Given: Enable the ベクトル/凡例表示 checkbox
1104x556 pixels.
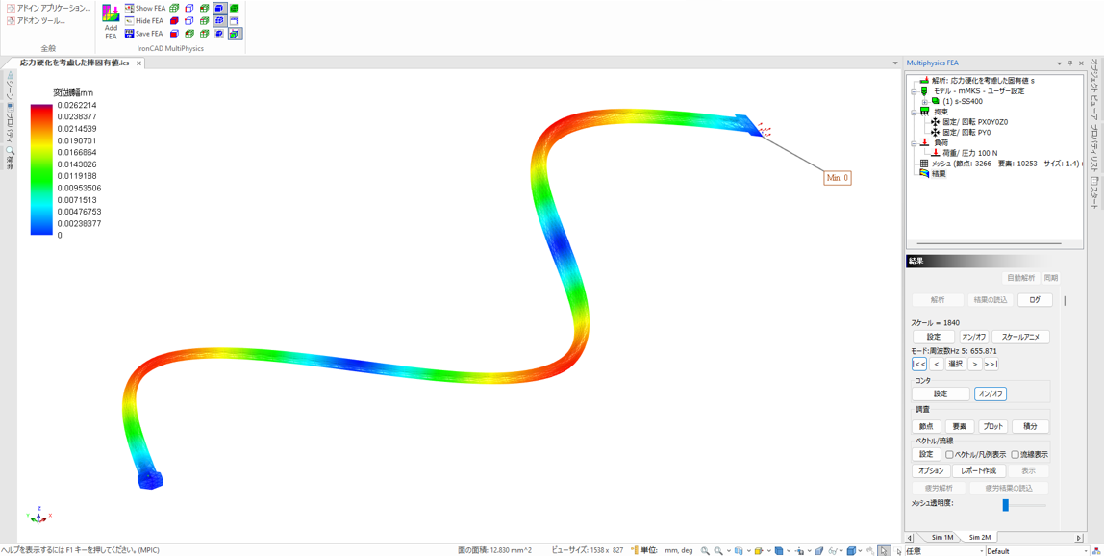Looking at the screenshot, I should (949, 455).
